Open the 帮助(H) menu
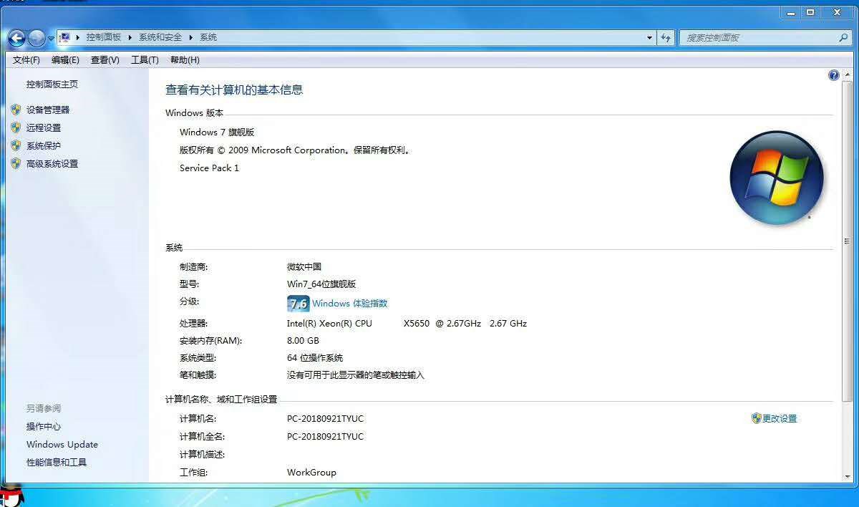Image resolution: width=859 pixels, height=507 pixels. pyautogui.click(x=185, y=60)
